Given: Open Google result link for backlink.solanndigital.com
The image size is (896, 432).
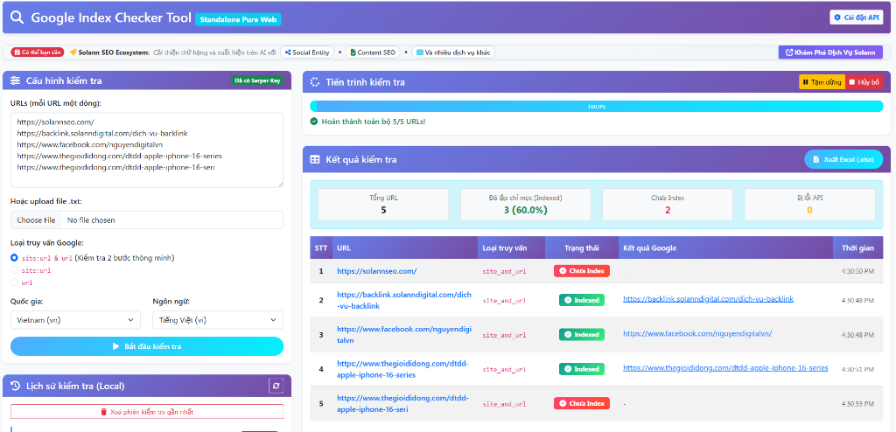Looking at the screenshot, I should pos(708,299).
